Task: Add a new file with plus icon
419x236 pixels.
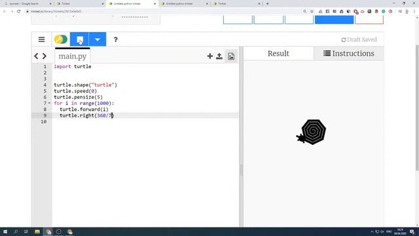Action: 209,56
